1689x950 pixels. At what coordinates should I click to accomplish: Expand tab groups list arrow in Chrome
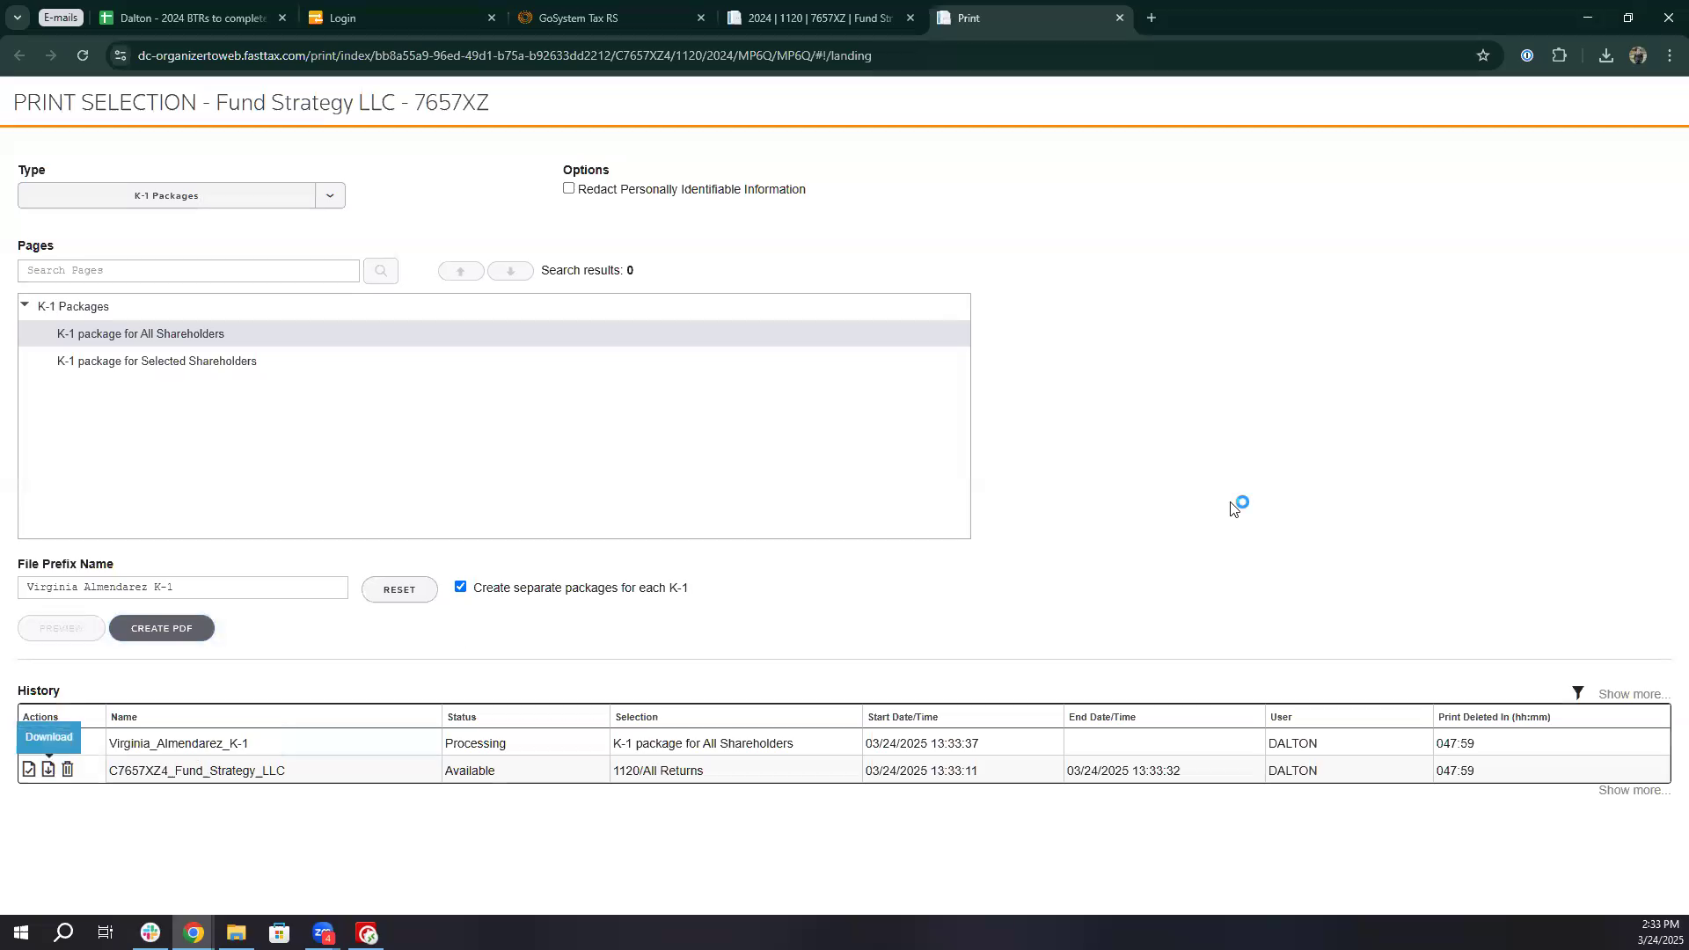(x=17, y=18)
